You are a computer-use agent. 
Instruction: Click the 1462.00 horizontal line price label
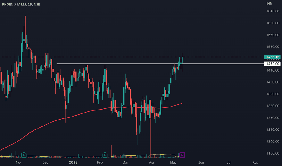click(272, 64)
